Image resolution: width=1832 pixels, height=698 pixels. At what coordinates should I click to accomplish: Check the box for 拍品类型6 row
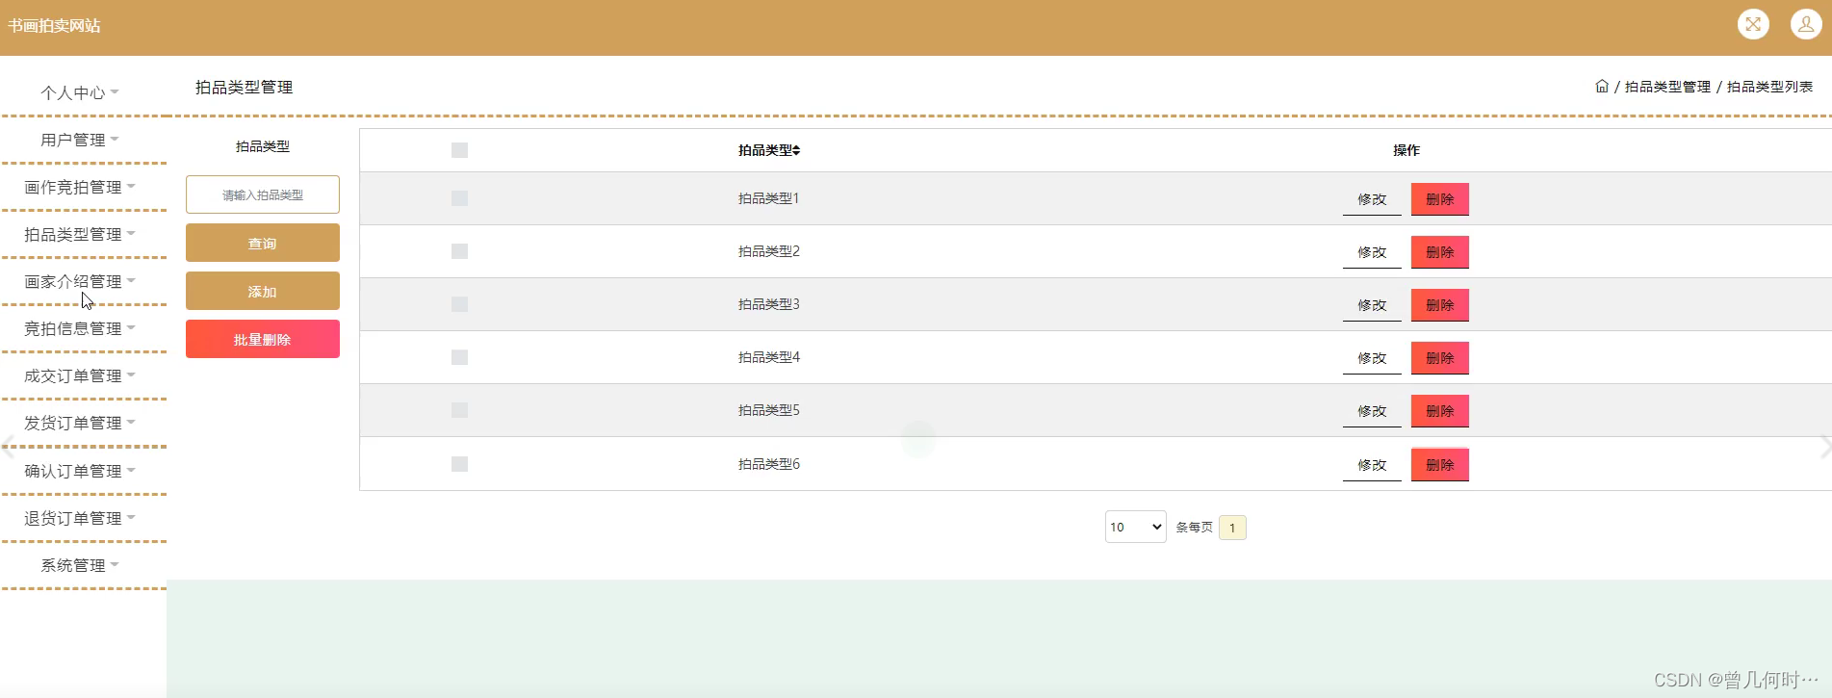point(459,464)
